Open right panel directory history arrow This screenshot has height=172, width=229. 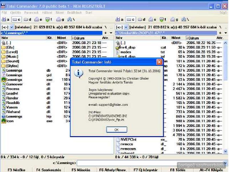tap(226, 33)
